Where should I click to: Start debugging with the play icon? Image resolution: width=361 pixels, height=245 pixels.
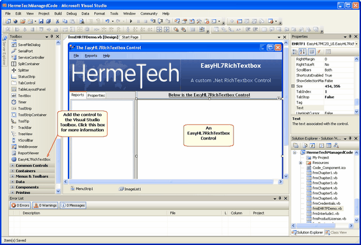coord(131,21)
